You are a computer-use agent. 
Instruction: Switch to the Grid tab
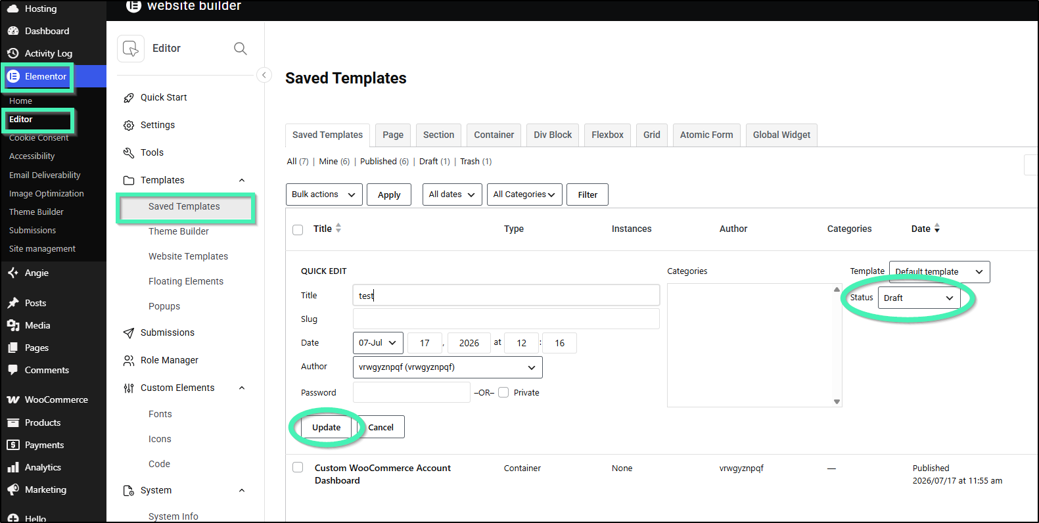(652, 135)
